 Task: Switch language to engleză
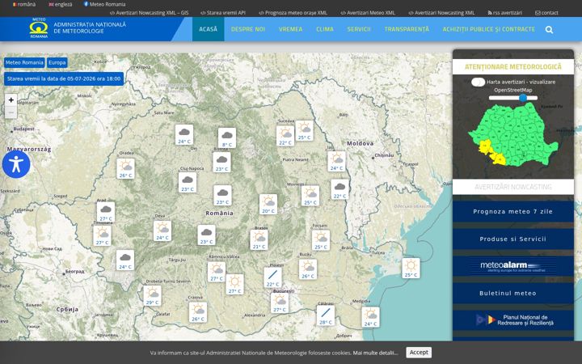(60, 5)
